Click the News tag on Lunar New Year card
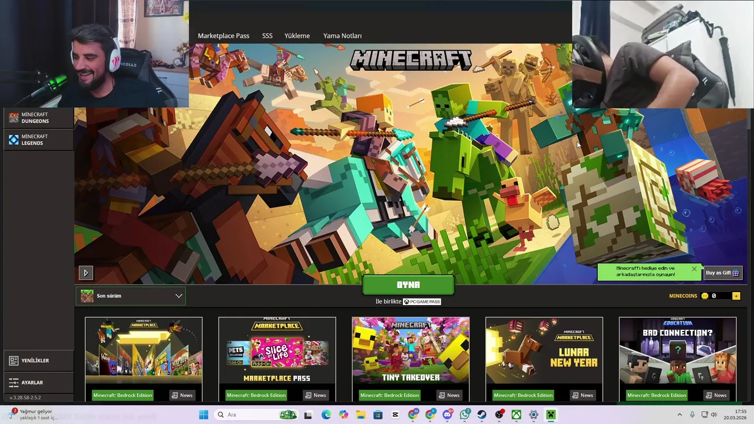This screenshot has height=424, width=754. tap(583, 395)
